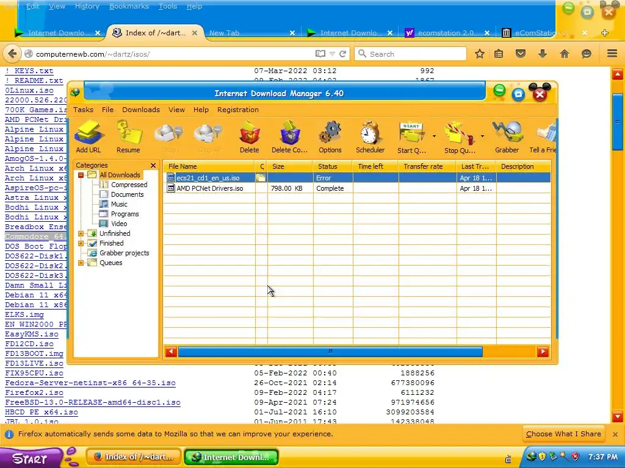Sort by the Description column header
This screenshot has height=468, width=625.
click(x=524, y=166)
